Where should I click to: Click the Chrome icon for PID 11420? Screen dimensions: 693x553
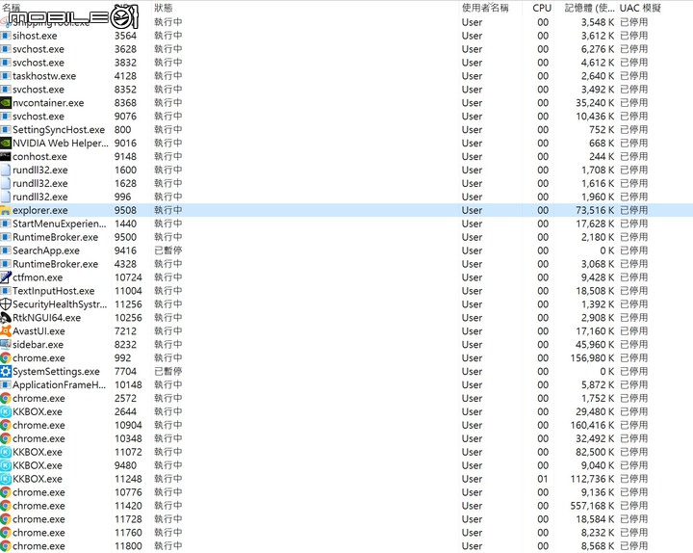[6, 506]
